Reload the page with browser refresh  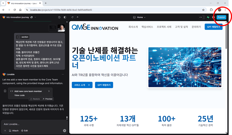[x=15, y=10]
